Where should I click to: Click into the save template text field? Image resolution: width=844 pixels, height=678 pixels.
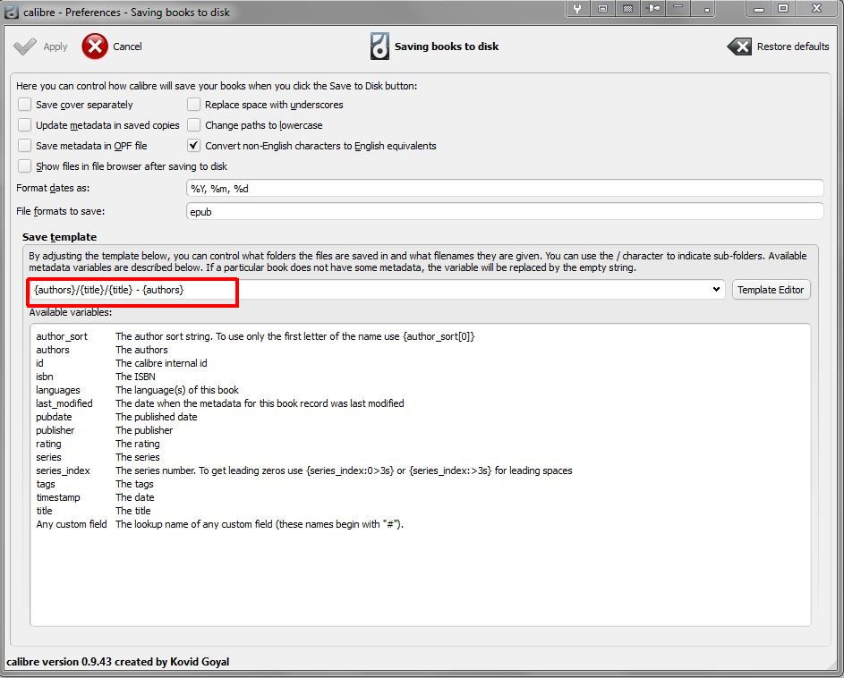[x=369, y=290]
